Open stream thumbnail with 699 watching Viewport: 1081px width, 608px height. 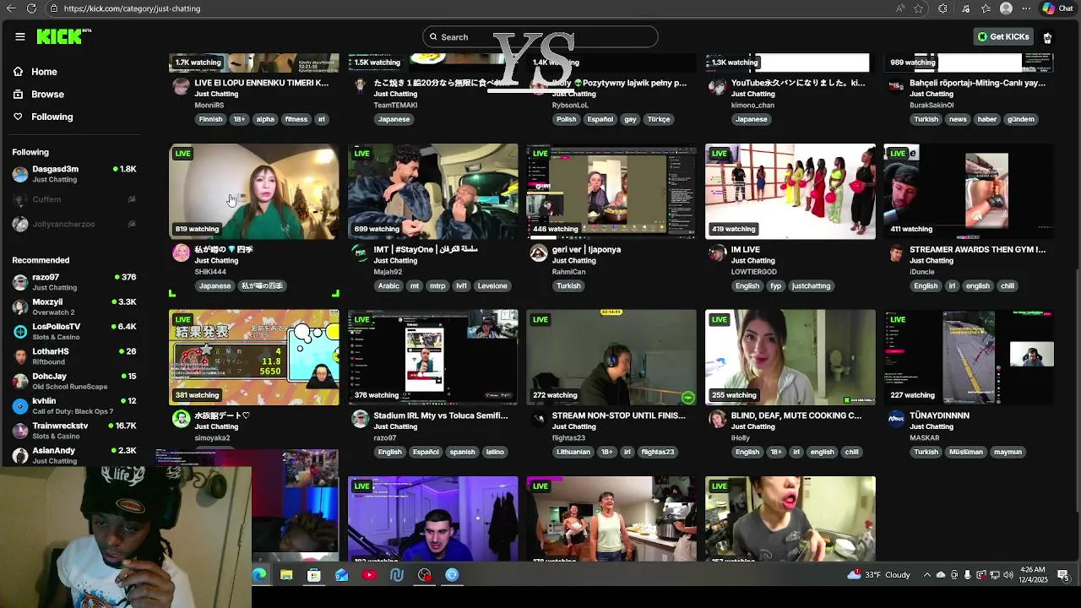click(432, 192)
